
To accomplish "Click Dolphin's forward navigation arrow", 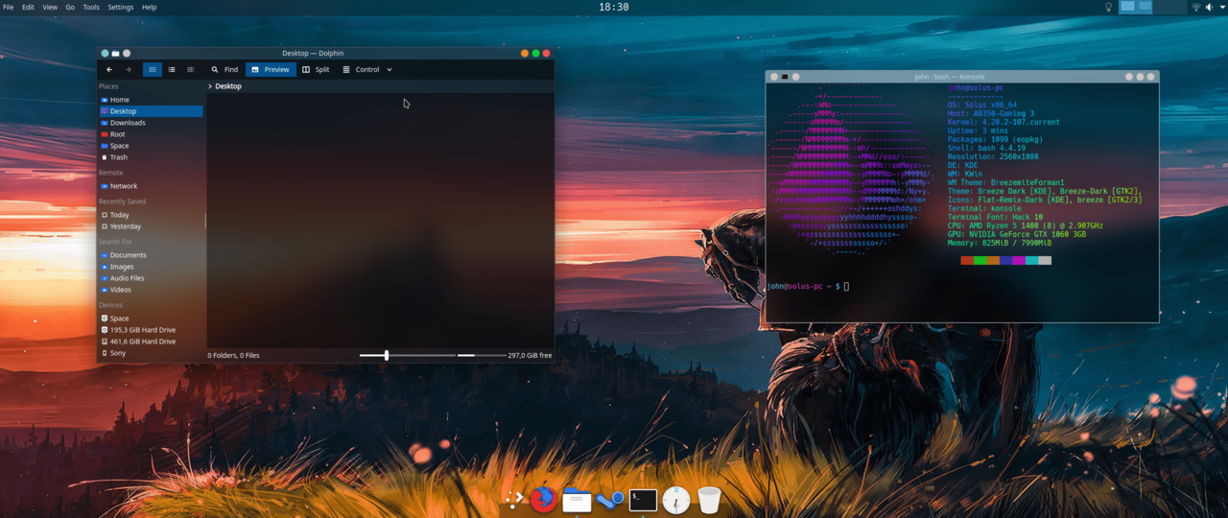I will coord(129,69).
